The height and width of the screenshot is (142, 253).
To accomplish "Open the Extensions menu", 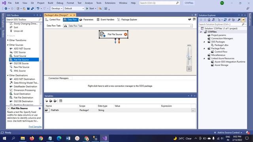I will (x=110, y=3).
